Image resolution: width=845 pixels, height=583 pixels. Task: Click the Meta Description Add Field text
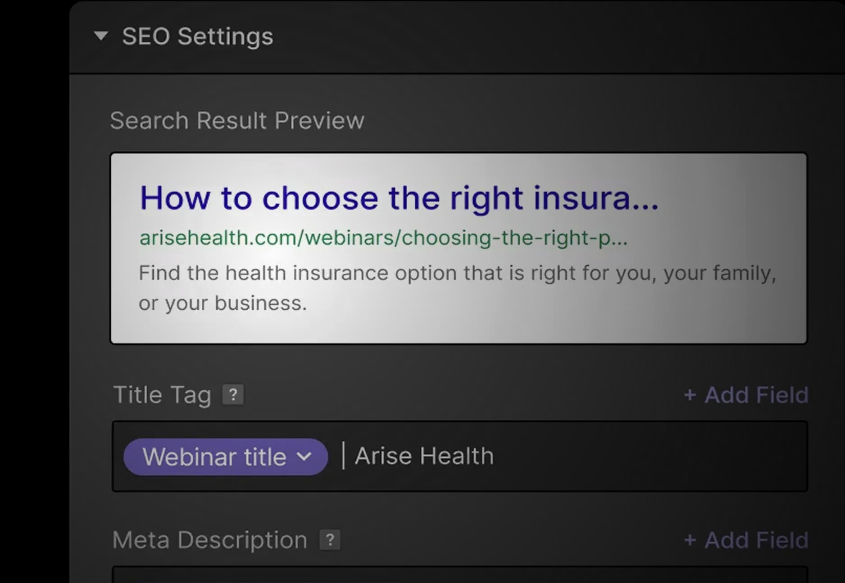point(756,540)
